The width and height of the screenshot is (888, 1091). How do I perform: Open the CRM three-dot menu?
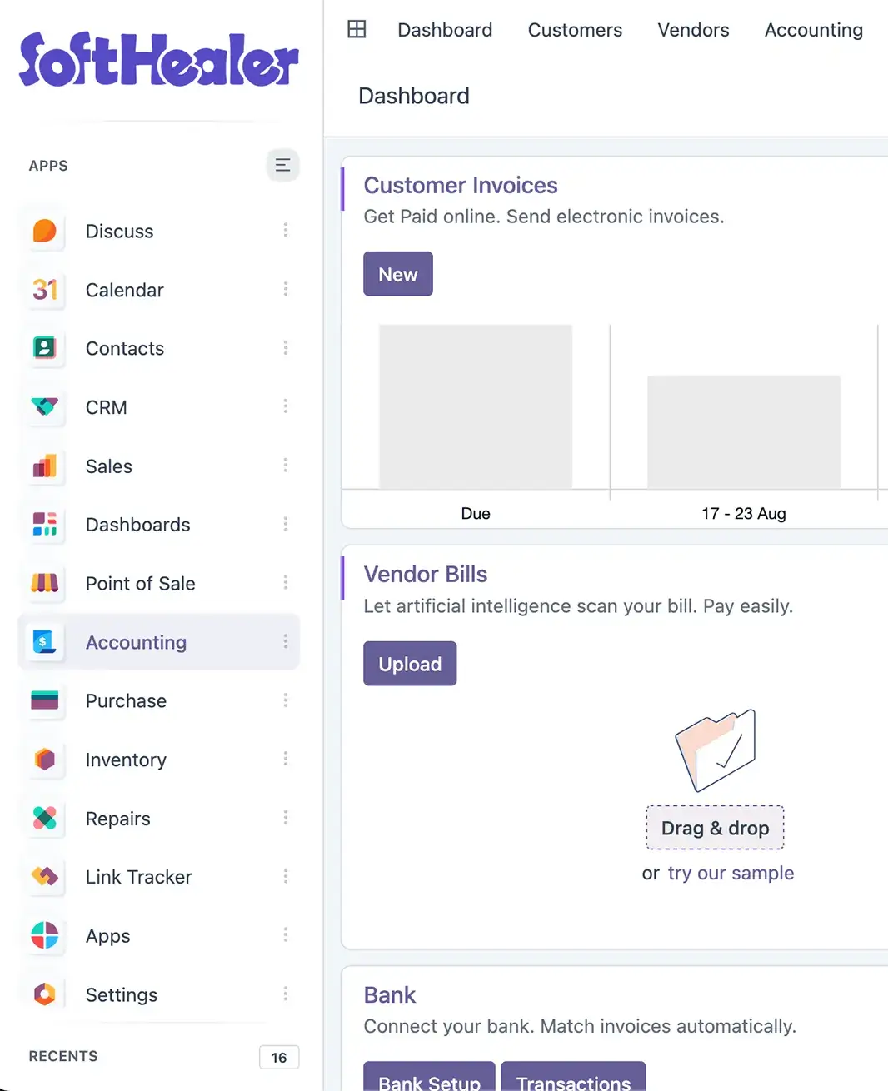coord(285,407)
